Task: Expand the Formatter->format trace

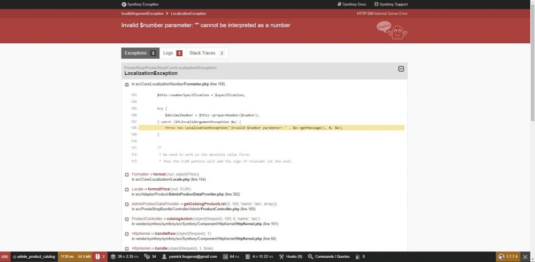Action: pyautogui.click(x=127, y=175)
